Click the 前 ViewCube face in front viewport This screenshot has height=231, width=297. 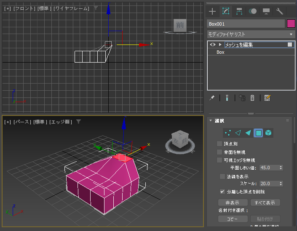(x=180, y=25)
